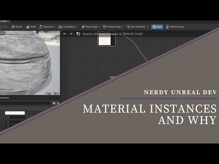219x164 pixels.
Task: Click the first 1.0 field below the swatch
Action: click(x=15, y=118)
